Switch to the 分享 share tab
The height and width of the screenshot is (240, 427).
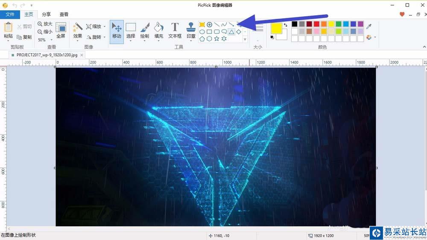click(x=46, y=14)
